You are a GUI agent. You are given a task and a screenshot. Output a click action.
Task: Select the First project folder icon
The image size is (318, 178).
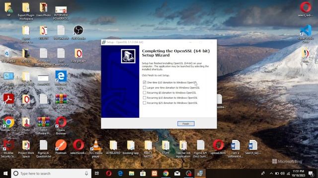pos(79,55)
